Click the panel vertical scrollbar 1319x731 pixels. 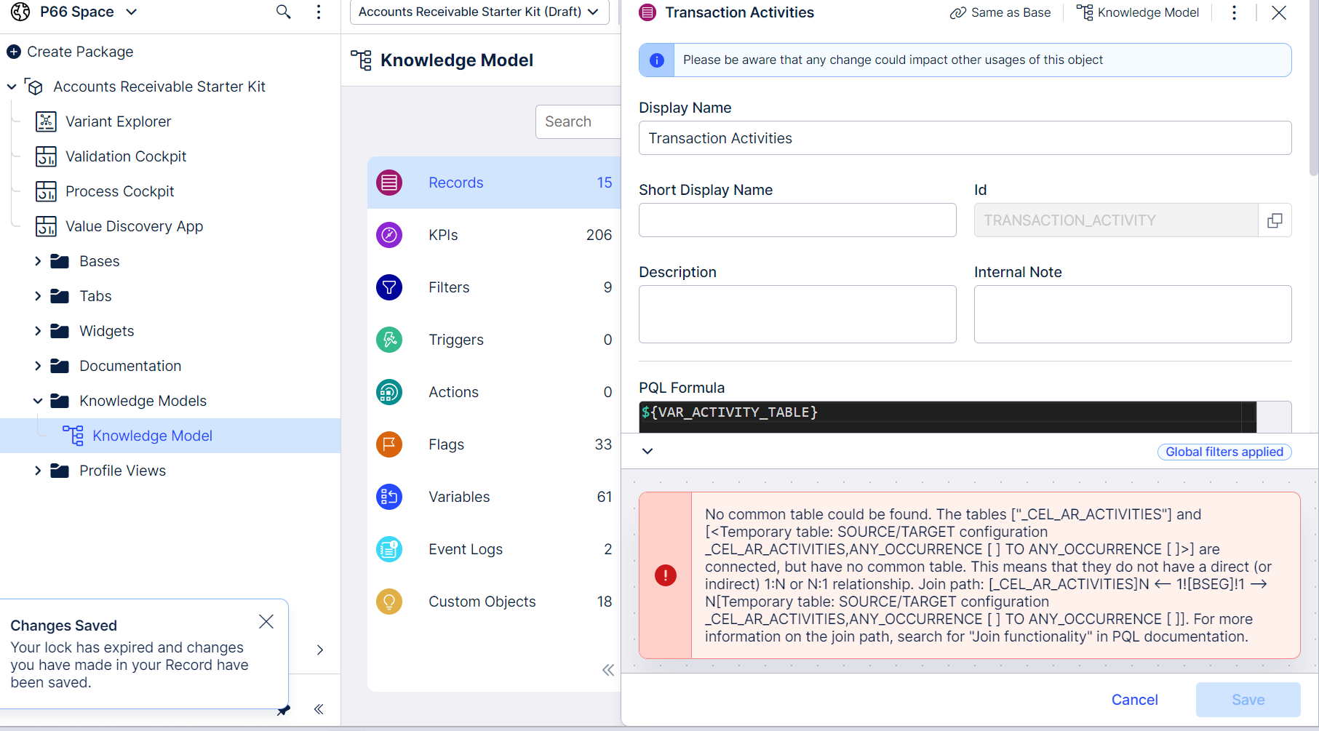coord(1313,87)
